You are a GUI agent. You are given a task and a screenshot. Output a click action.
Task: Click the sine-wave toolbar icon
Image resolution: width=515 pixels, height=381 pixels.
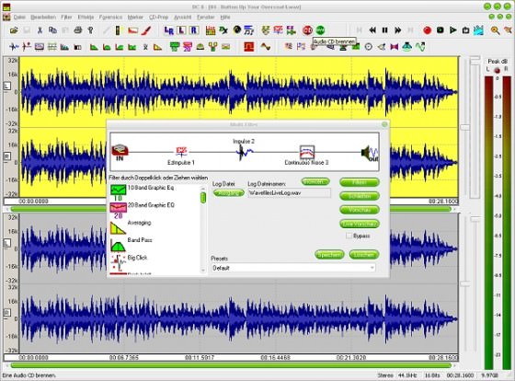point(265,47)
